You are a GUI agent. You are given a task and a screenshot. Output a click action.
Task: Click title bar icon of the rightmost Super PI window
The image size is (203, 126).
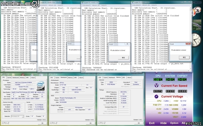tap(133, 2)
